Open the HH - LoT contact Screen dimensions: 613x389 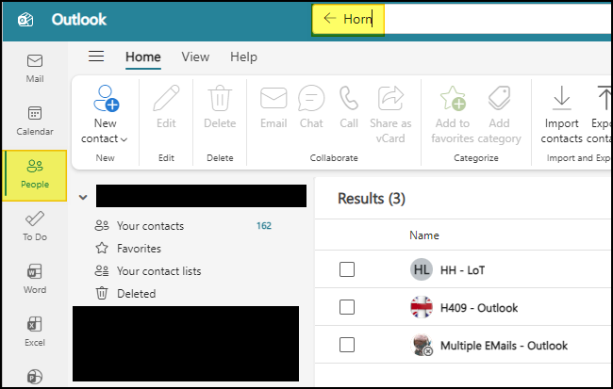[462, 270]
